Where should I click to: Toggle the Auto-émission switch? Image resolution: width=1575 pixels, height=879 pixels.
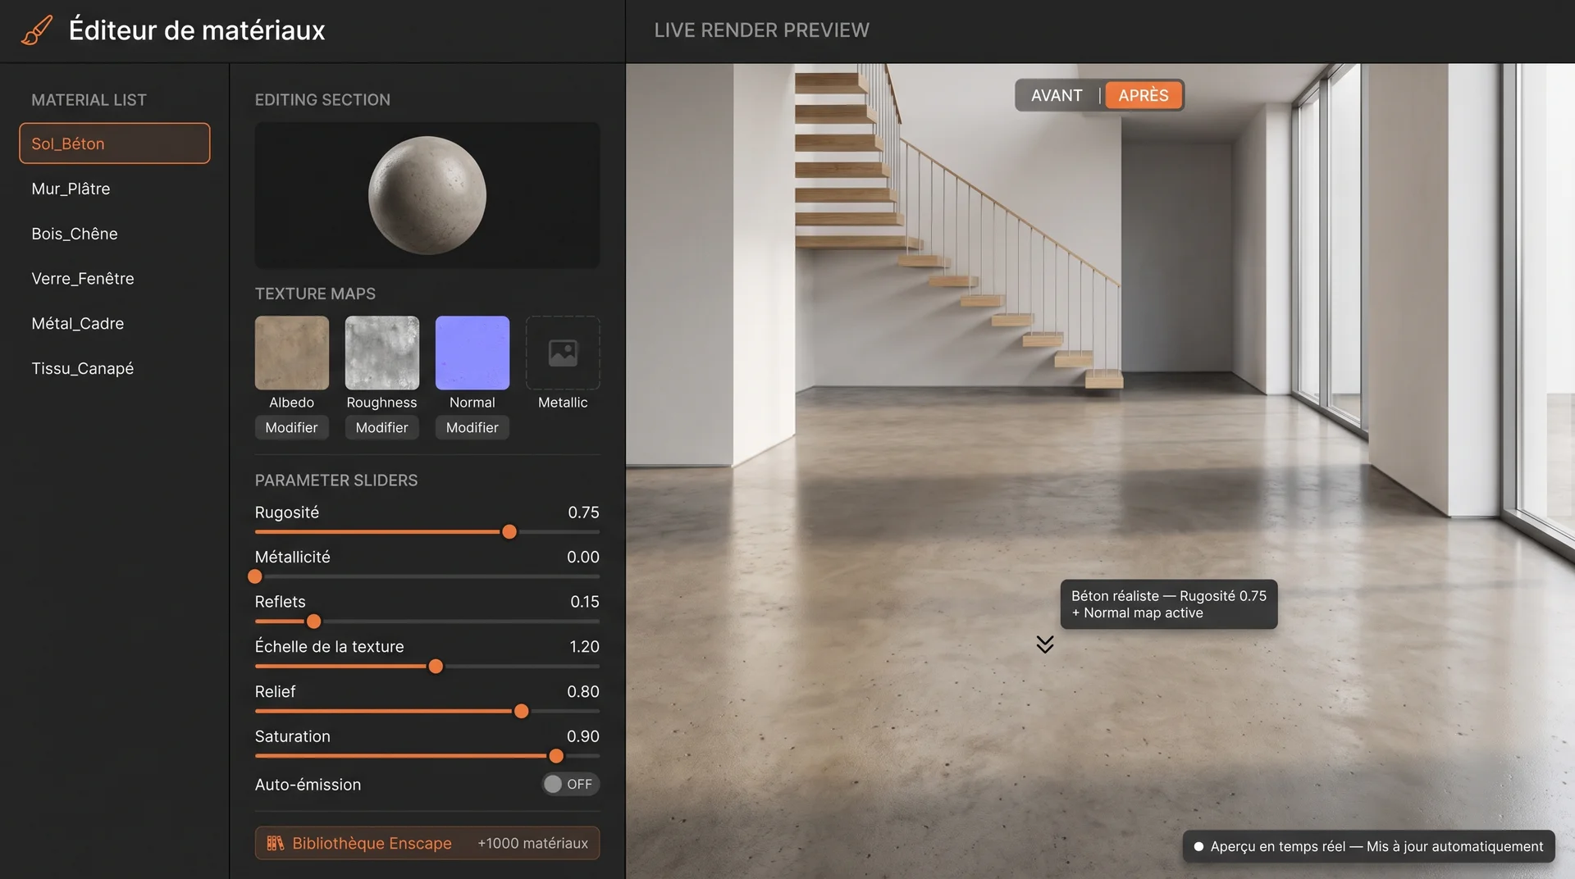[570, 784]
